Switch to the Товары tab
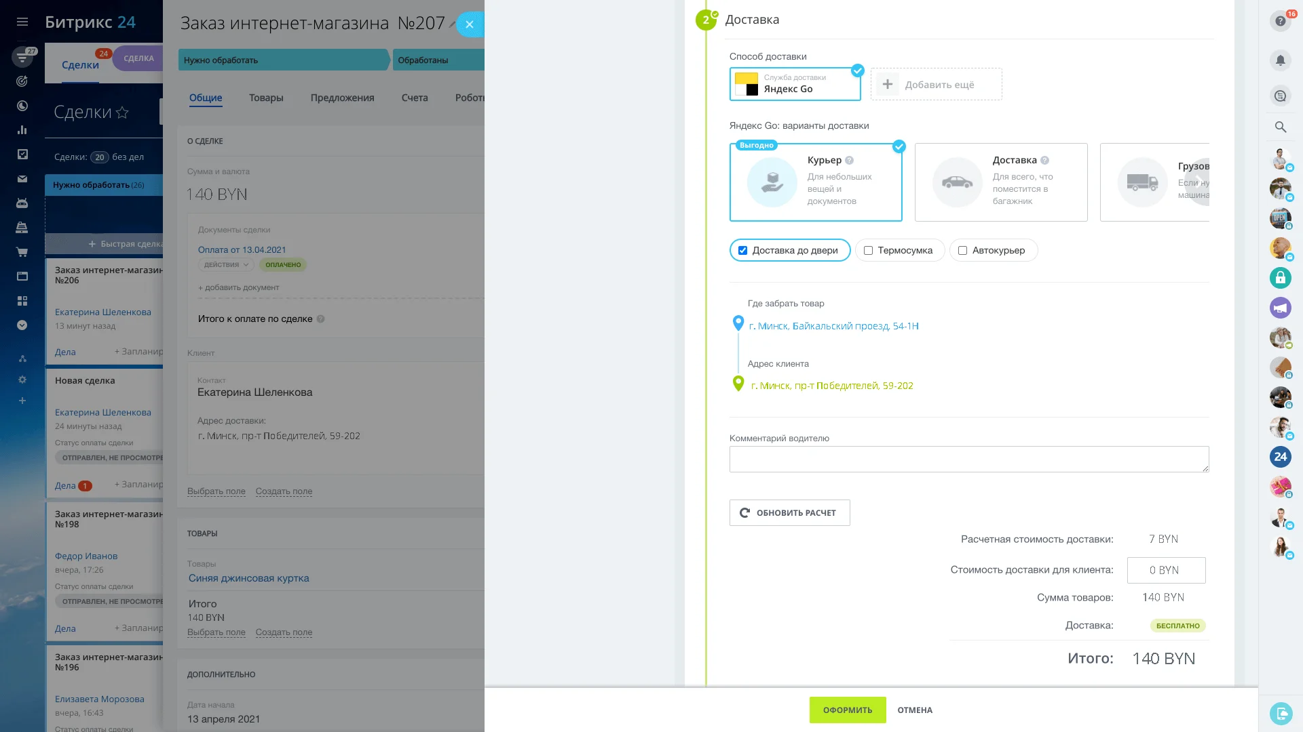 266,98
